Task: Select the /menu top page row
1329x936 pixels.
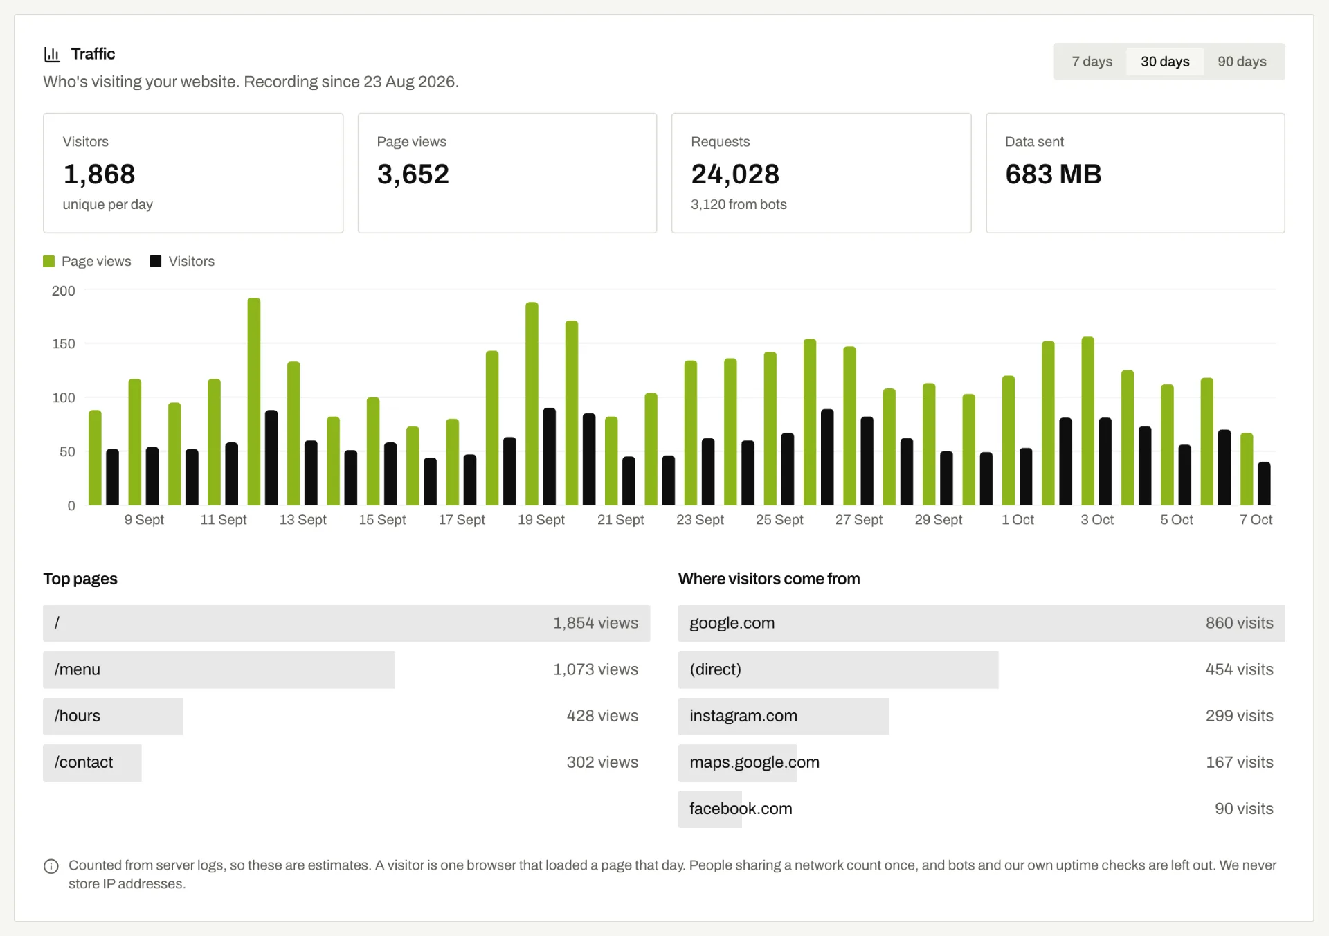Action: [x=346, y=669]
